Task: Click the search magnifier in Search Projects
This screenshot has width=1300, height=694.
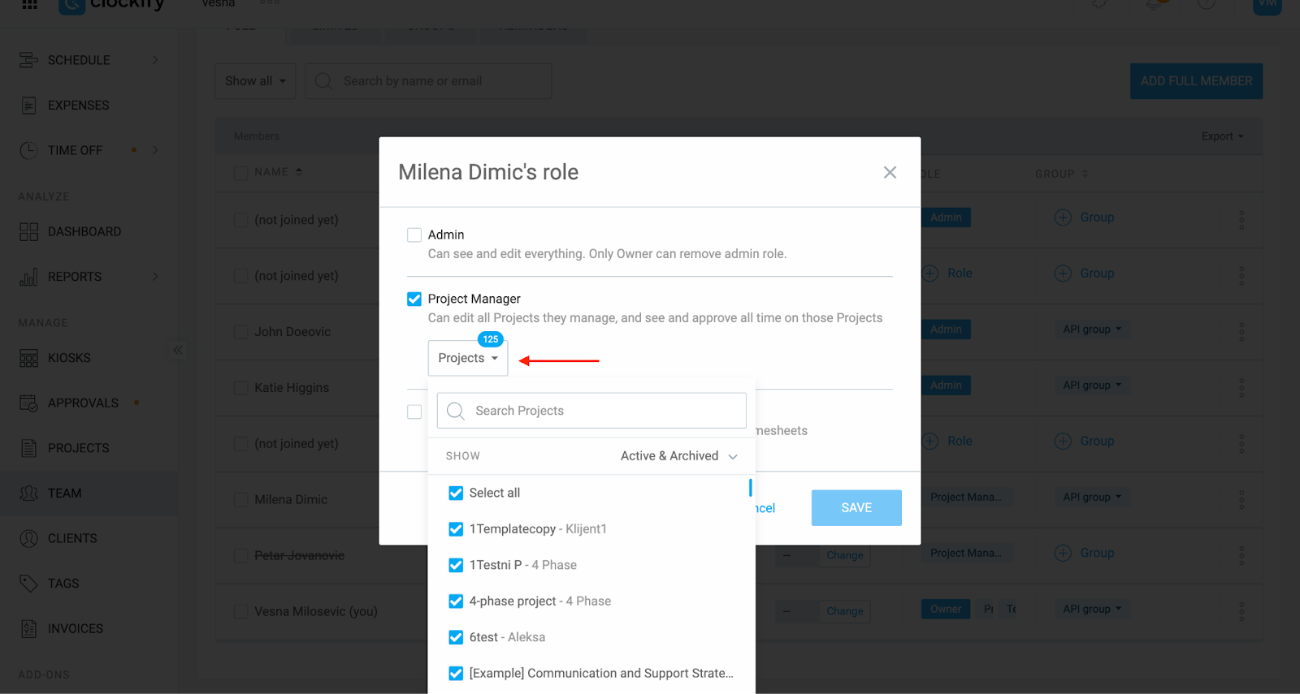Action: [456, 411]
